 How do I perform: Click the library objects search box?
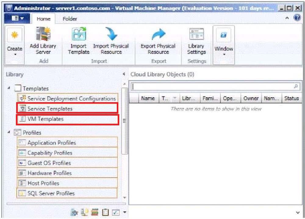pyautogui.click(x=215, y=86)
